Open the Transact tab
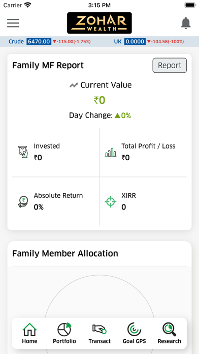This screenshot has width=199, height=354. 99,333
